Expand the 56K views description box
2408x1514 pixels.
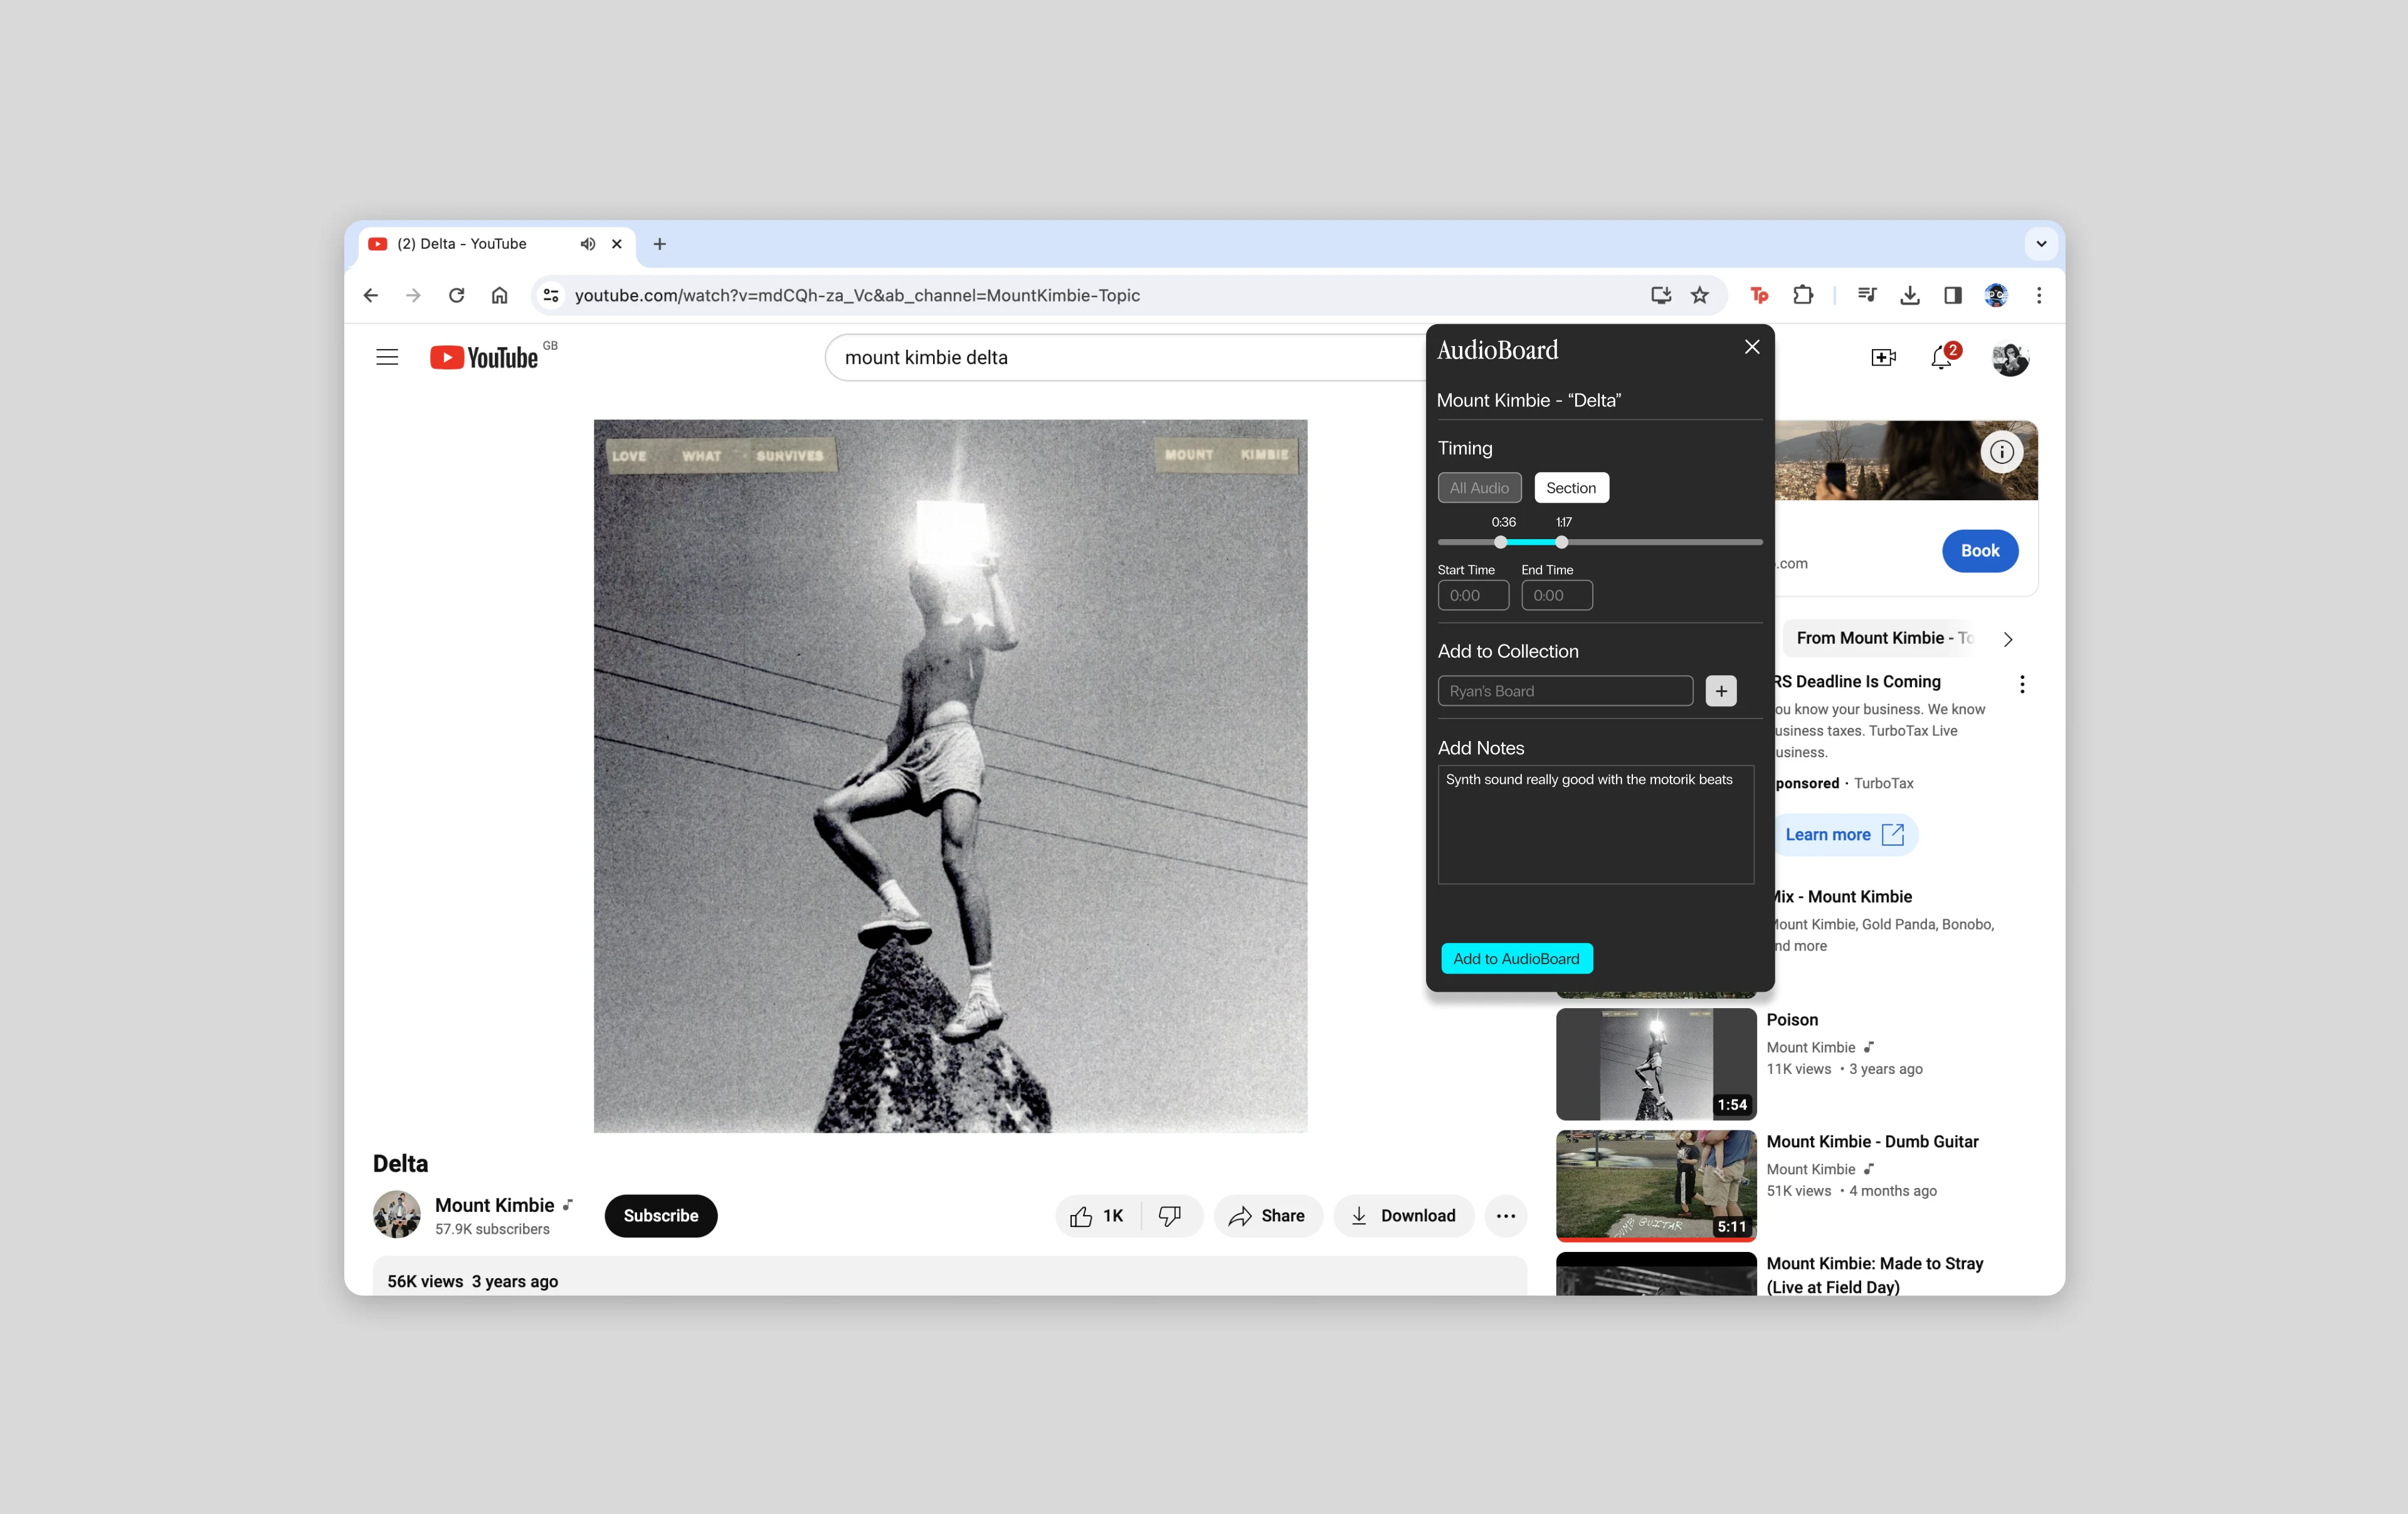950,1277
